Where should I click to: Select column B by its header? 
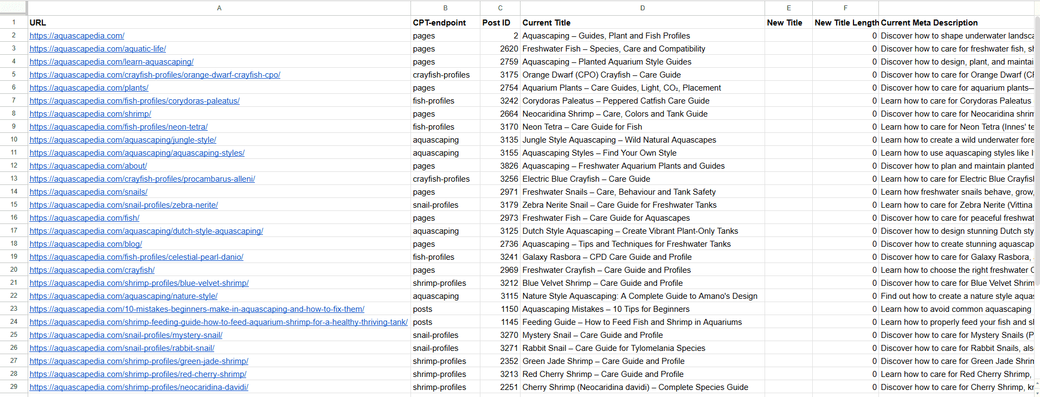click(445, 8)
